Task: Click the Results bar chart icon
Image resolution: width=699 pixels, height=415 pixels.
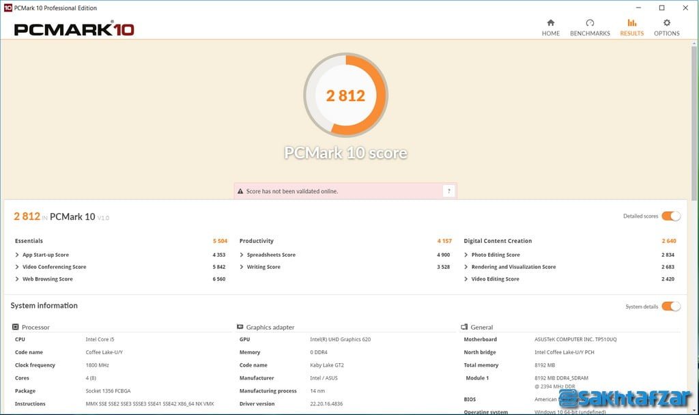Action: 631,23
